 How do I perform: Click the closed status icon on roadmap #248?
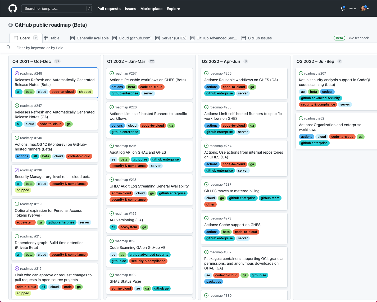click(x=17, y=73)
